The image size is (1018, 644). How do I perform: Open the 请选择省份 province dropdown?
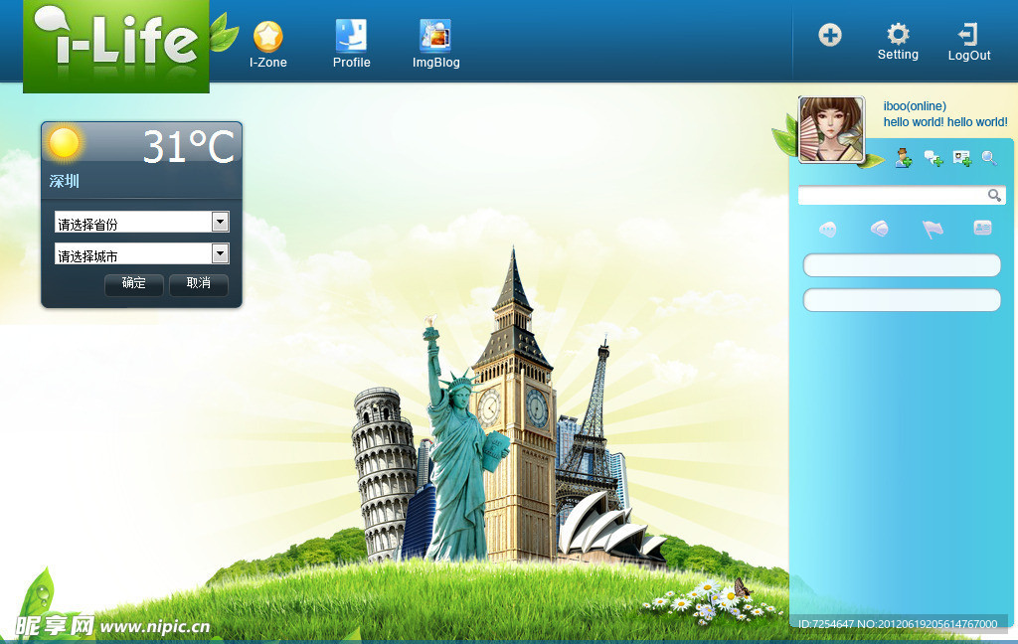pos(142,222)
